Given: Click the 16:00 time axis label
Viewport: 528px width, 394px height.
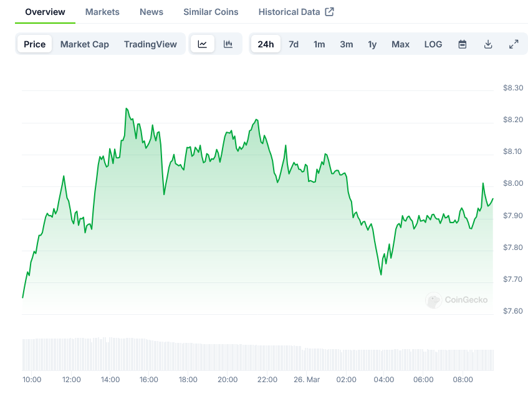Looking at the screenshot, I should (x=149, y=380).
